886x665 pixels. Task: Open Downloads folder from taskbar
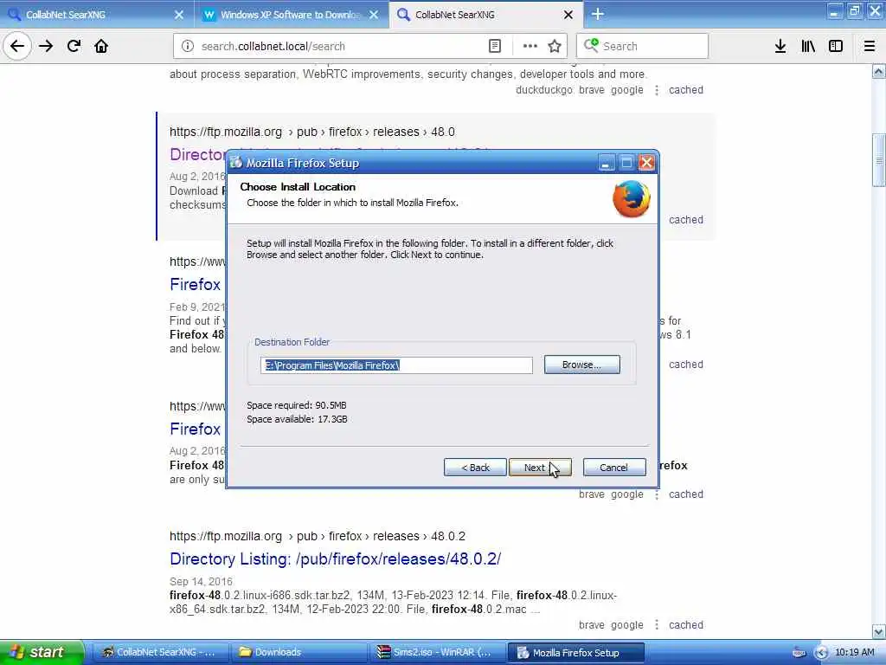(x=299, y=653)
